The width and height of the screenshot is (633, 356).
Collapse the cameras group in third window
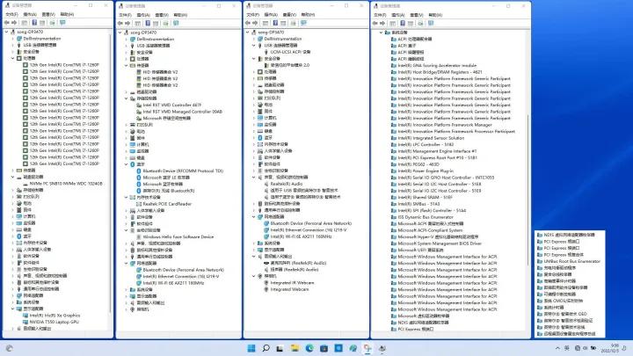coord(253,276)
